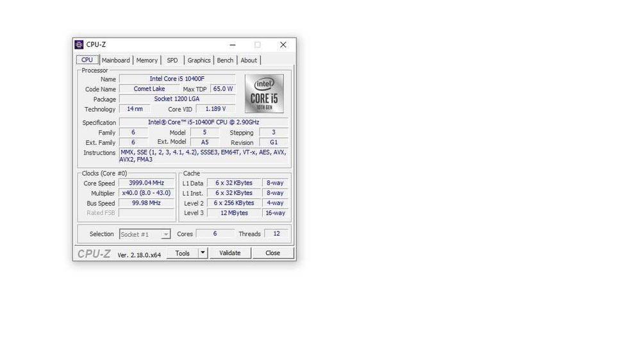Expand the Tools dropdown arrow

(x=203, y=253)
